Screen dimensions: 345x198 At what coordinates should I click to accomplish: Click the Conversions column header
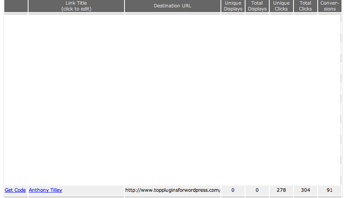(x=330, y=6)
